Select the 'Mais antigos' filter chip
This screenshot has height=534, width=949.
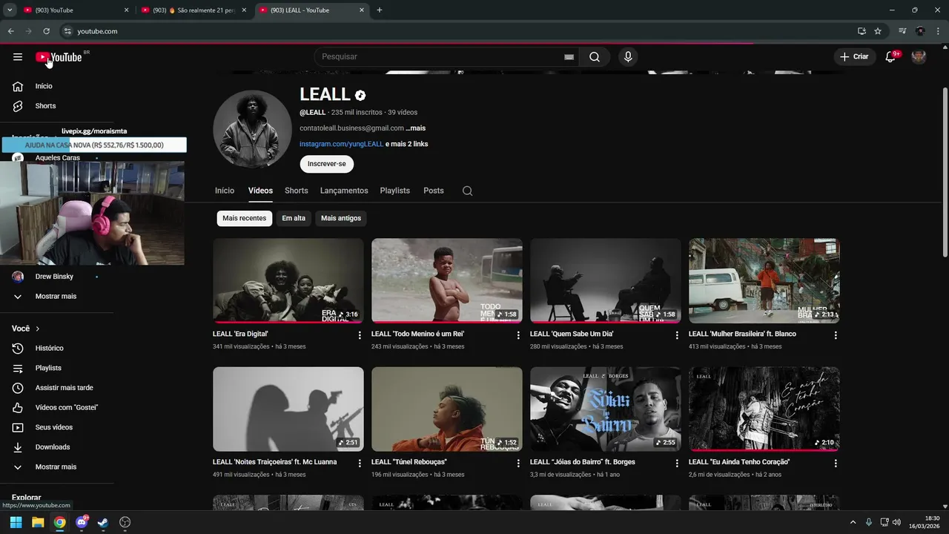click(341, 218)
